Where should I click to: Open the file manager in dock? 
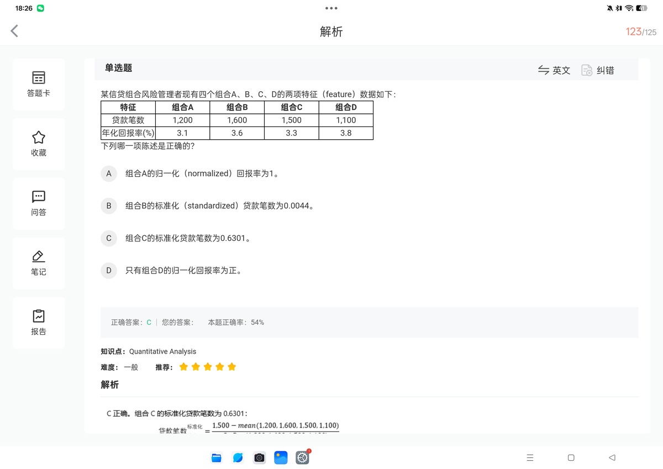point(217,457)
